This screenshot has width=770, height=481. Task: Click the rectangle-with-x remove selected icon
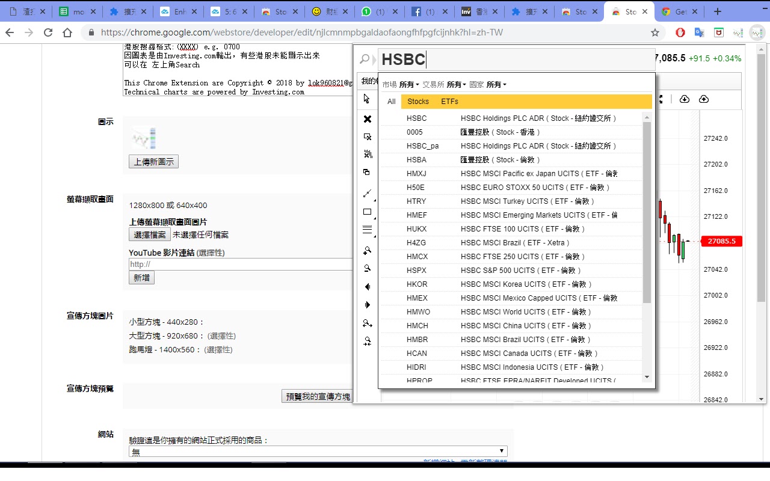click(368, 137)
